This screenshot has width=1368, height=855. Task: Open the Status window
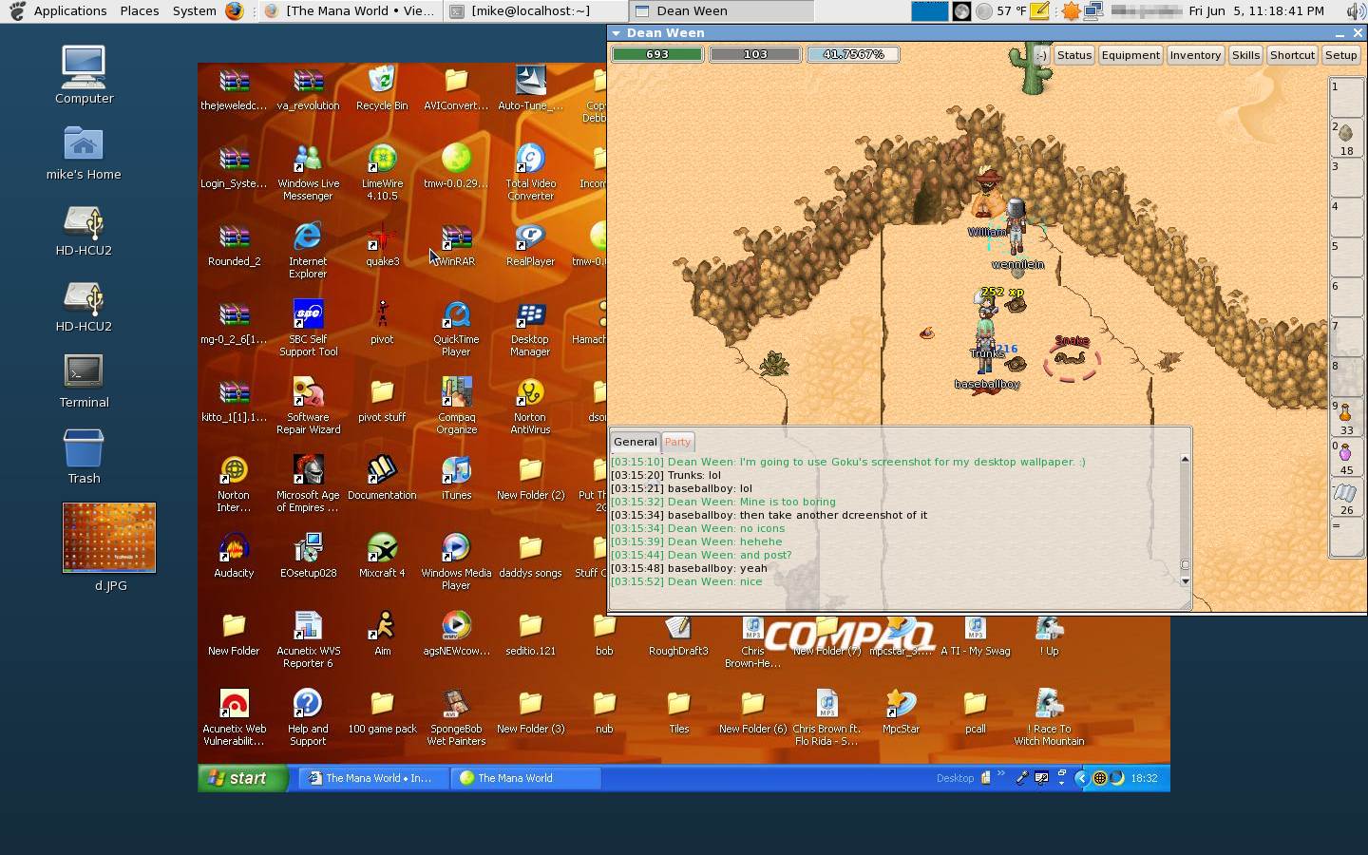pyautogui.click(x=1074, y=55)
